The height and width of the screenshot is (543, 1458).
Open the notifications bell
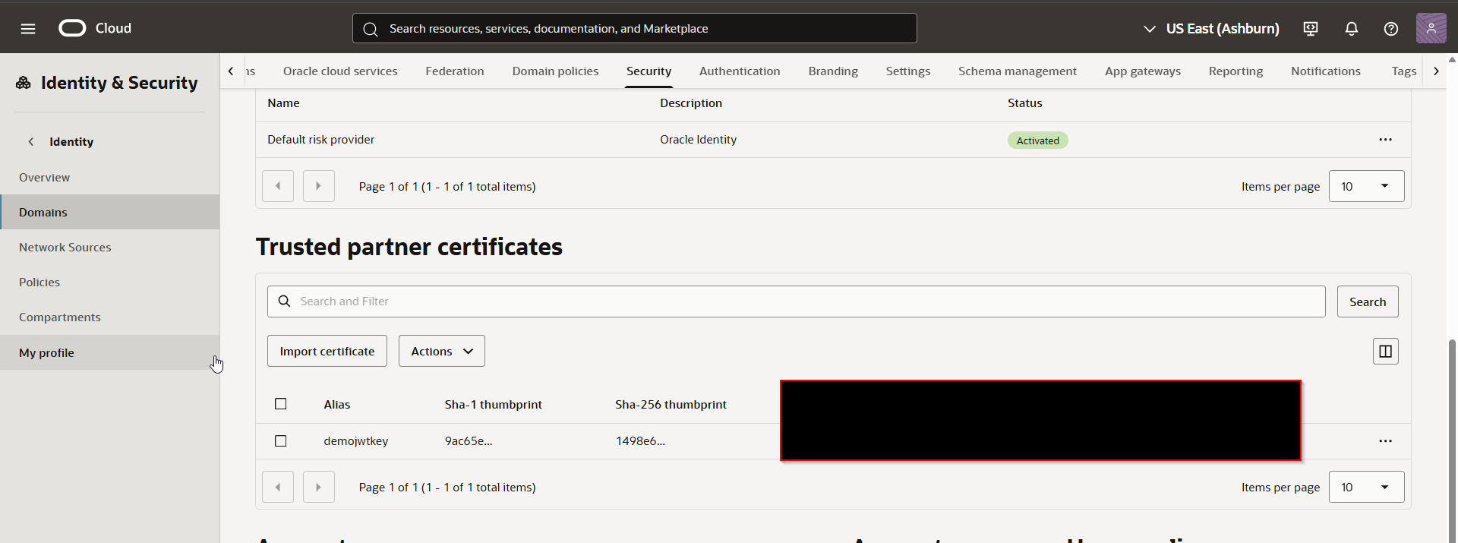pos(1352,29)
